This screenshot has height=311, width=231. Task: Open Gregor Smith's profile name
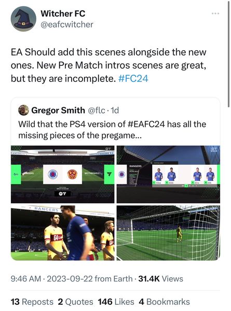58,110
